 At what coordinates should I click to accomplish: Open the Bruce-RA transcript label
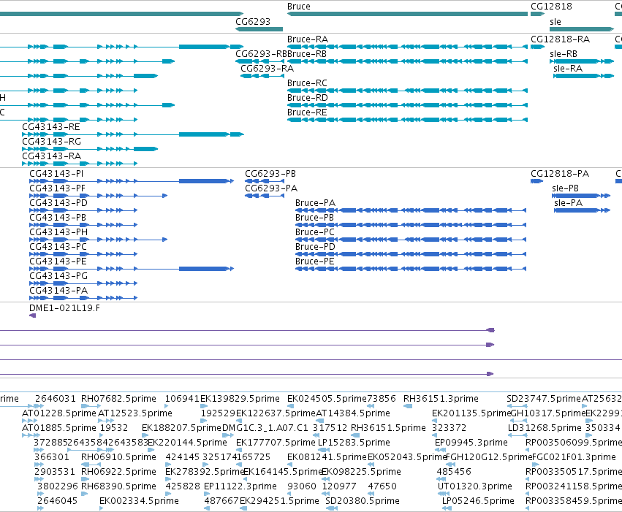308,39
